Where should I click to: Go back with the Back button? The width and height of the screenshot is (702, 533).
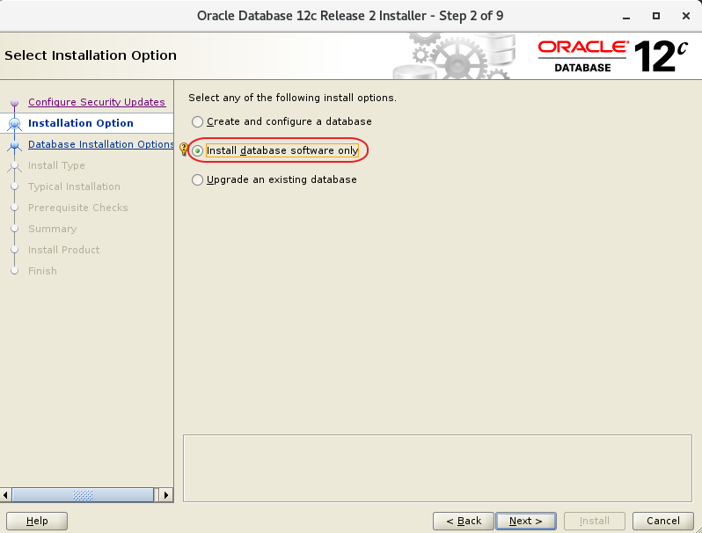[x=464, y=521]
